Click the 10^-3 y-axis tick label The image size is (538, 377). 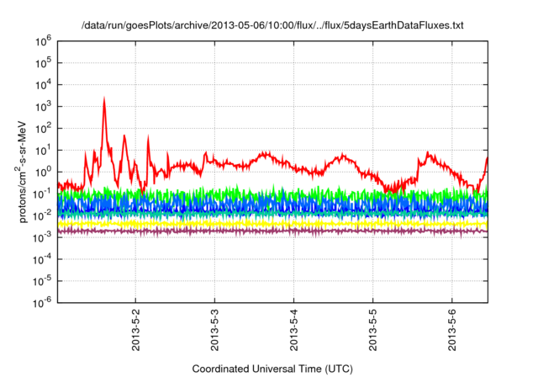pos(43,237)
